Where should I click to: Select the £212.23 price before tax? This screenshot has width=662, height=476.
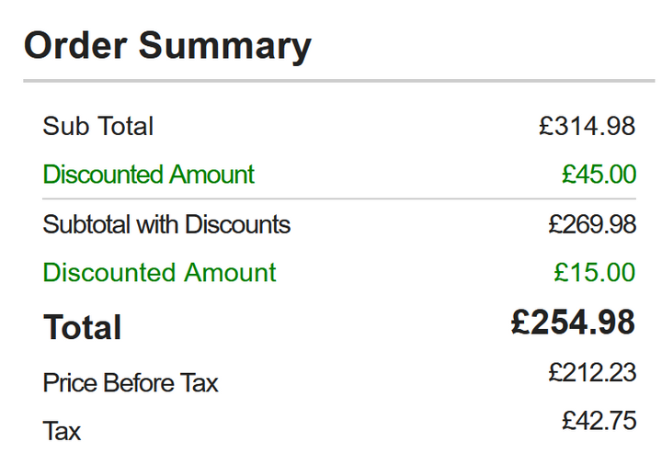pos(592,372)
